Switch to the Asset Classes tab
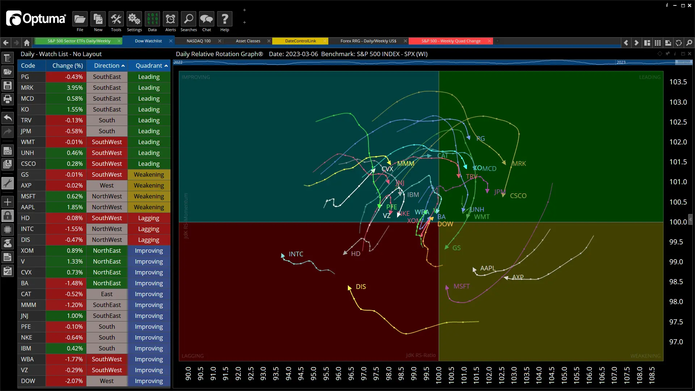The image size is (695, 391). [248, 41]
